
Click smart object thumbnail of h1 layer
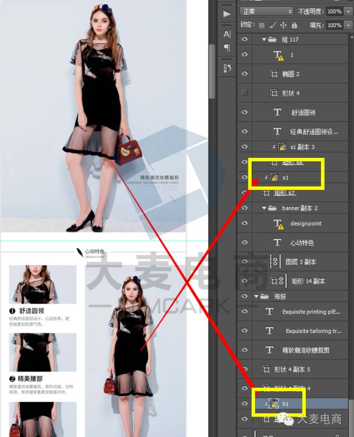[x=274, y=404]
